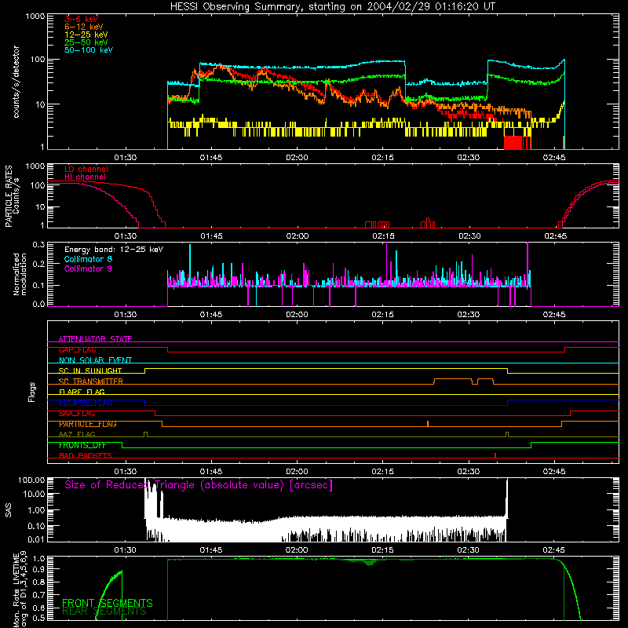Image resolution: width=628 pixels, height=628 pixels.
Task: Click the 0.3 y-axis value on modulation plot
Action: pos(38,244)
